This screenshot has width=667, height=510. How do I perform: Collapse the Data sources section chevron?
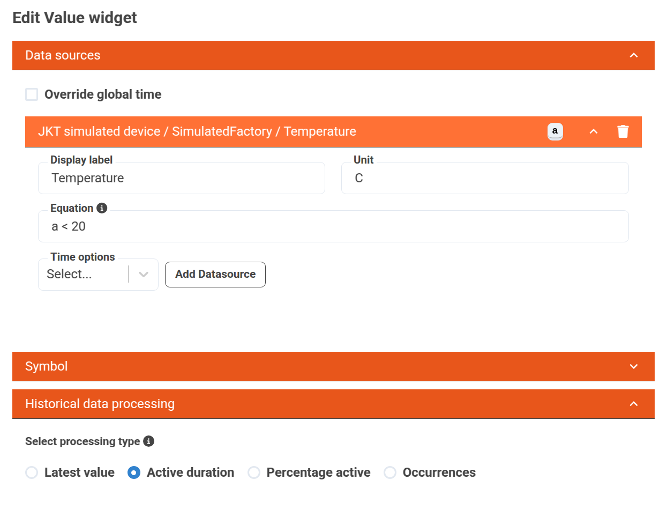634,55
